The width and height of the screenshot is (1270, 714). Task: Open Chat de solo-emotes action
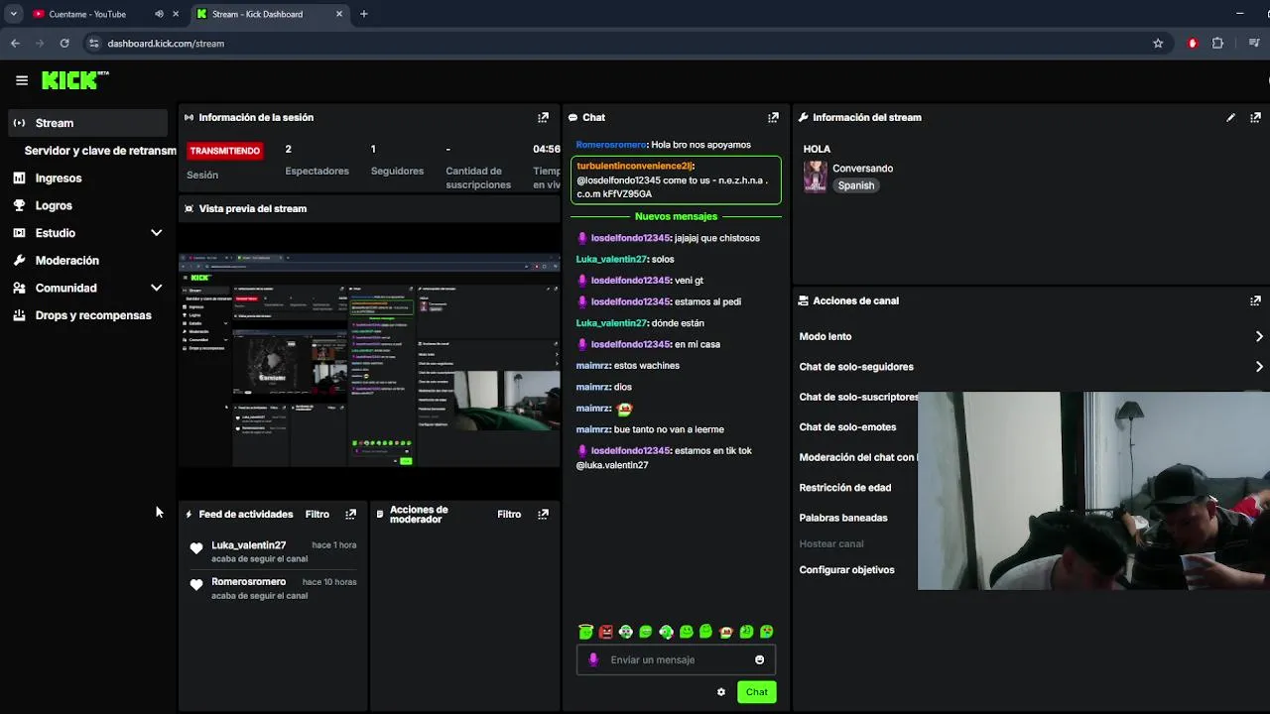click(847, 427)
